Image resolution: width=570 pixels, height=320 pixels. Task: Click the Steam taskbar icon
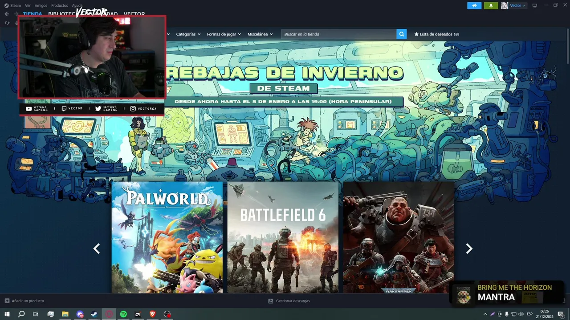[94, 314]
